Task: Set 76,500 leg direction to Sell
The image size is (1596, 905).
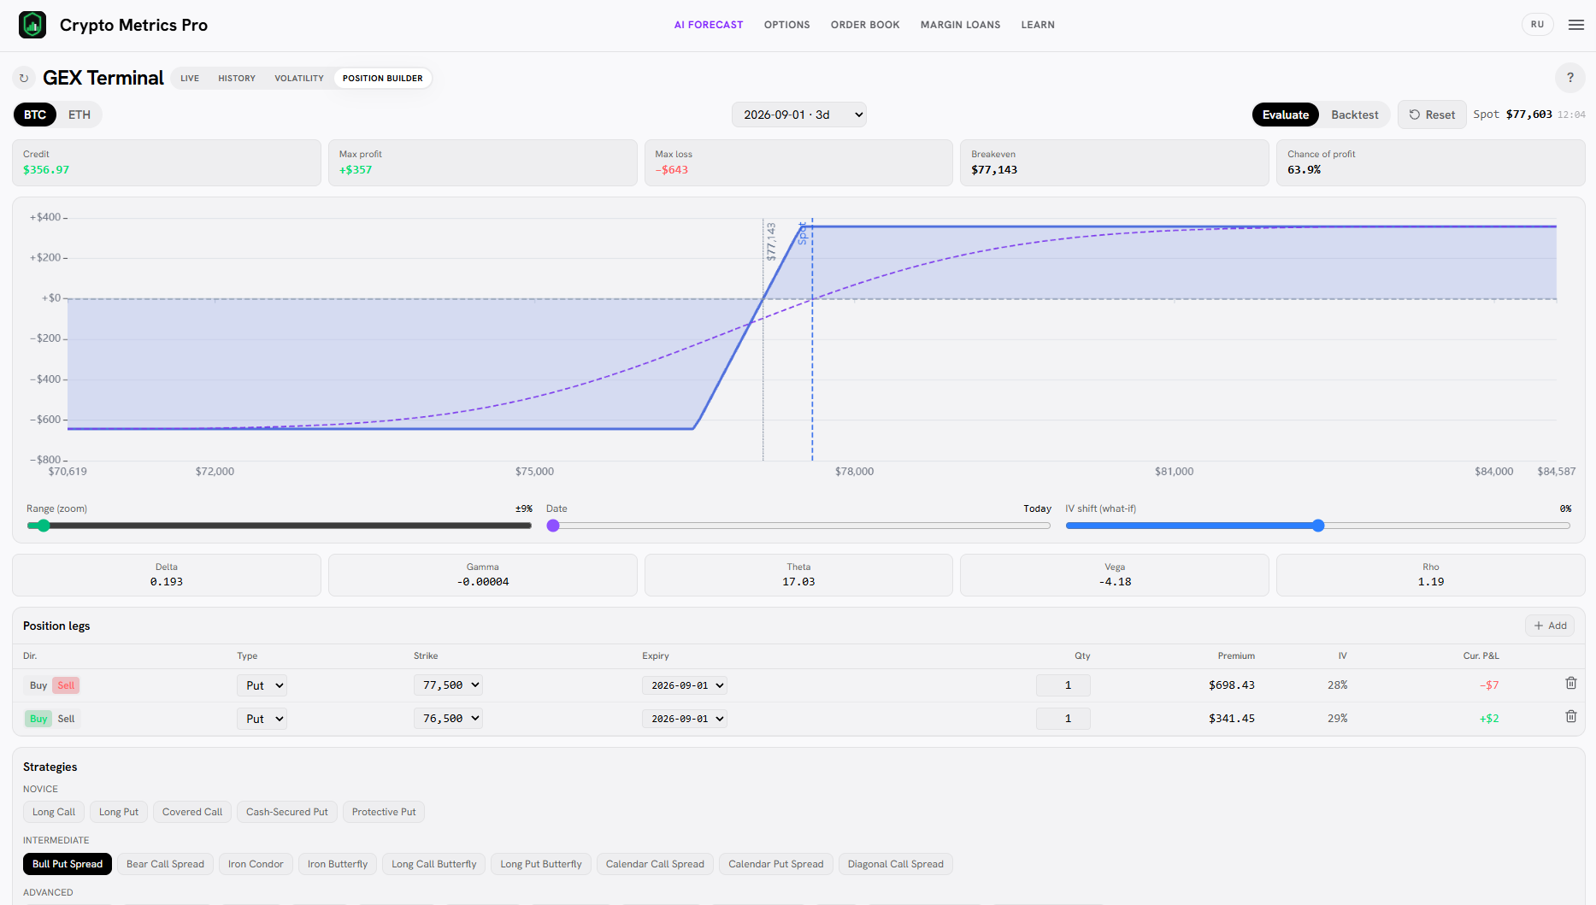Action: pos(66,719)
